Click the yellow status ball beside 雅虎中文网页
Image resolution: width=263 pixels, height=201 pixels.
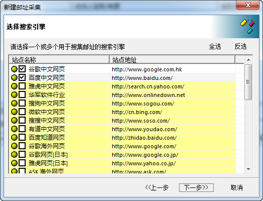14,86
